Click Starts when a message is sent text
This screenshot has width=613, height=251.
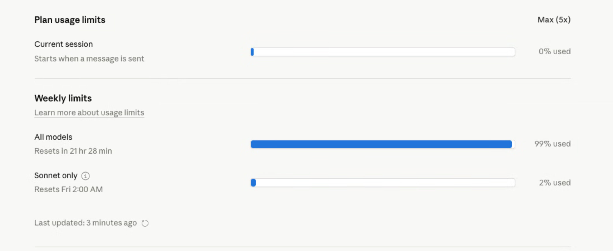[x=89, y=59]
